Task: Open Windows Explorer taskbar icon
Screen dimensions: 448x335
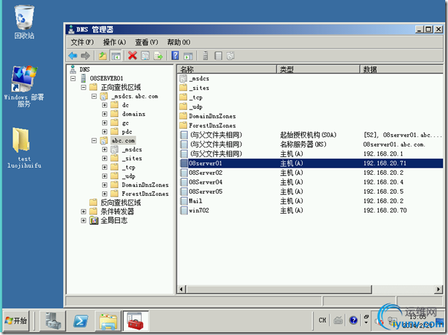Action: 108,321
